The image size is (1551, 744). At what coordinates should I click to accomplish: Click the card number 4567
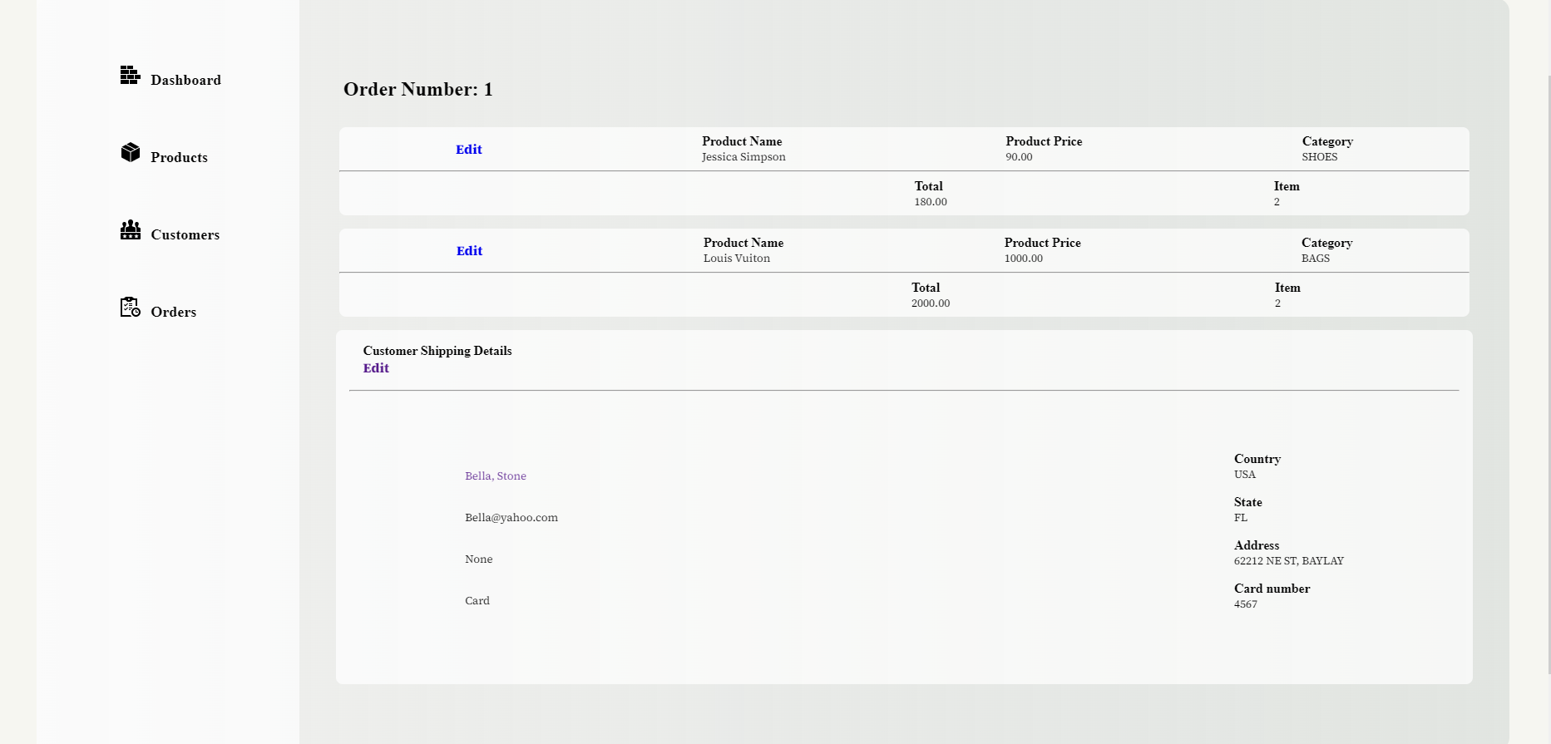1246,604
